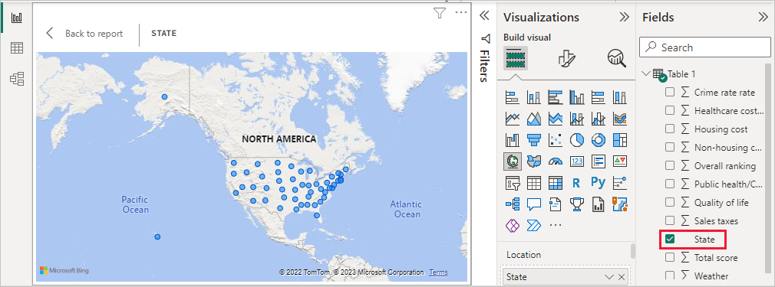Go Back to report
The width and height of the screenshot is (775, 287).
tap(84, 34)
